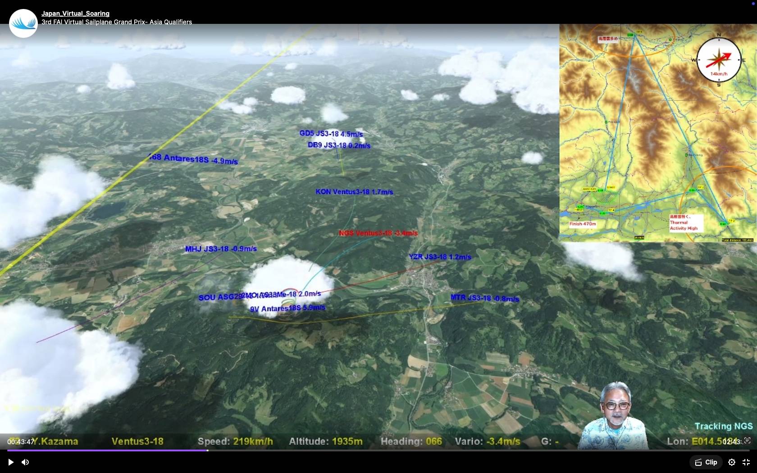Click the 3rd FAI Virtual Sailplane title

coord(117,22)
